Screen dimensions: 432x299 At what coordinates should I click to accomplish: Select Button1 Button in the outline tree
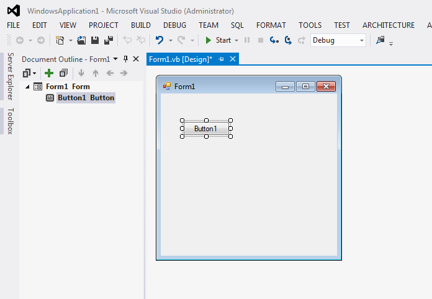coord(86,98)
